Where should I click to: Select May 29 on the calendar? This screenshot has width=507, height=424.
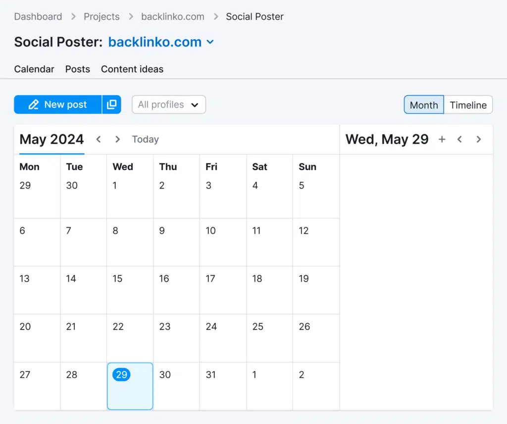[x=130, y=386]
